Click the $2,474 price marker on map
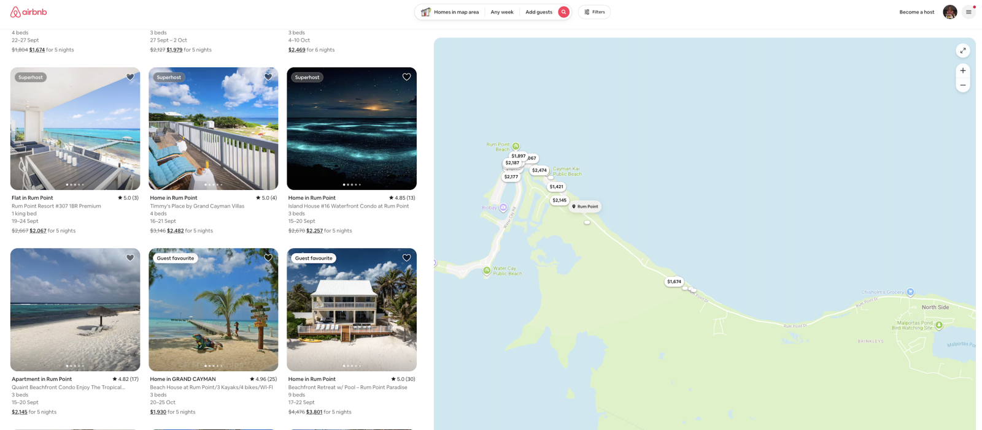Screen dimensions: 982x430 coord(539,170)
